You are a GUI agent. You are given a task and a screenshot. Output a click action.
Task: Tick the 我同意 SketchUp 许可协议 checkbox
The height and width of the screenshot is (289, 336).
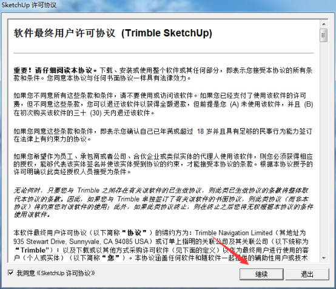coord(10,273)
